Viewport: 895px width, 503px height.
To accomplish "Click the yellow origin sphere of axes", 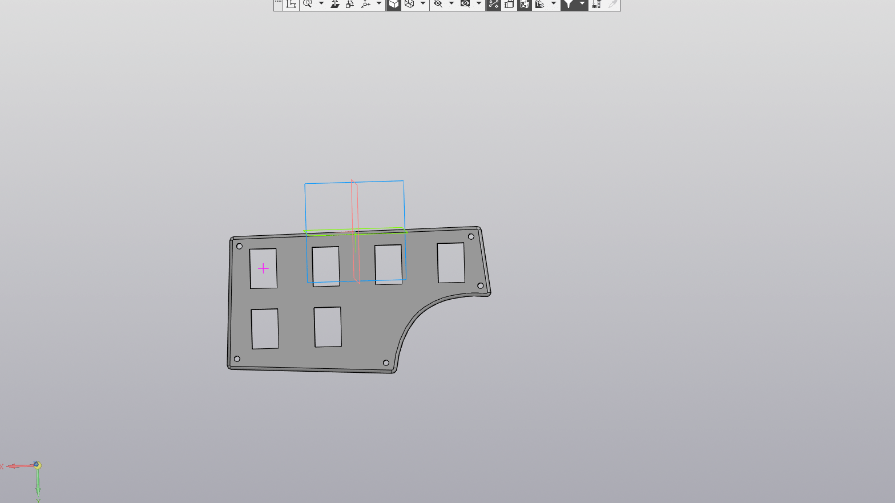I will [37, 465].
